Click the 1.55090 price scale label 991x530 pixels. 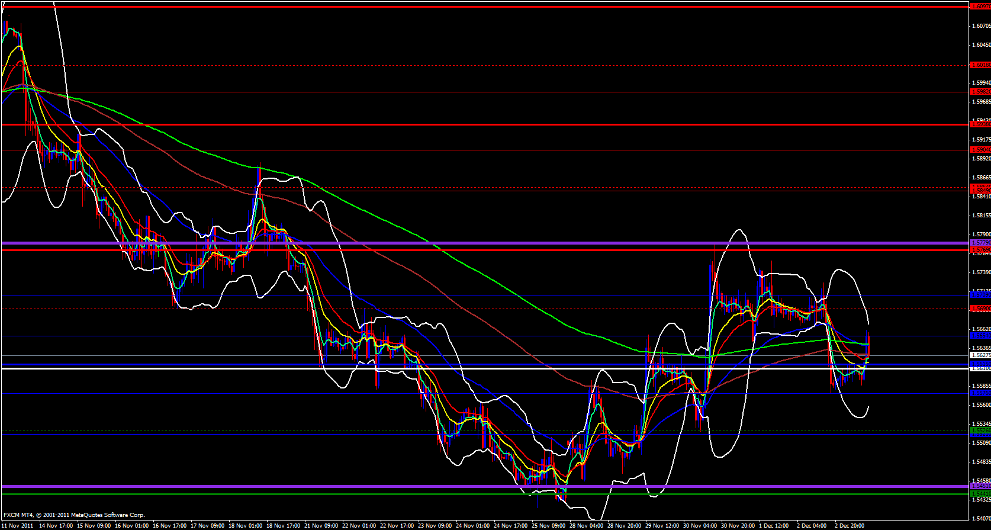pyautogui.click(x=981, y=442)
